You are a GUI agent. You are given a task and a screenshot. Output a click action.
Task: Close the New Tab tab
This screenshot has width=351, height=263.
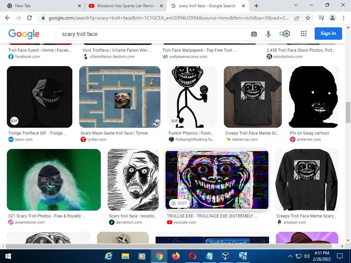click(x=80, y=6)
